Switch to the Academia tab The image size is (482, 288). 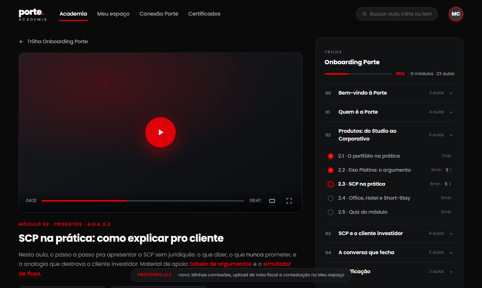[x=73, y=14]
